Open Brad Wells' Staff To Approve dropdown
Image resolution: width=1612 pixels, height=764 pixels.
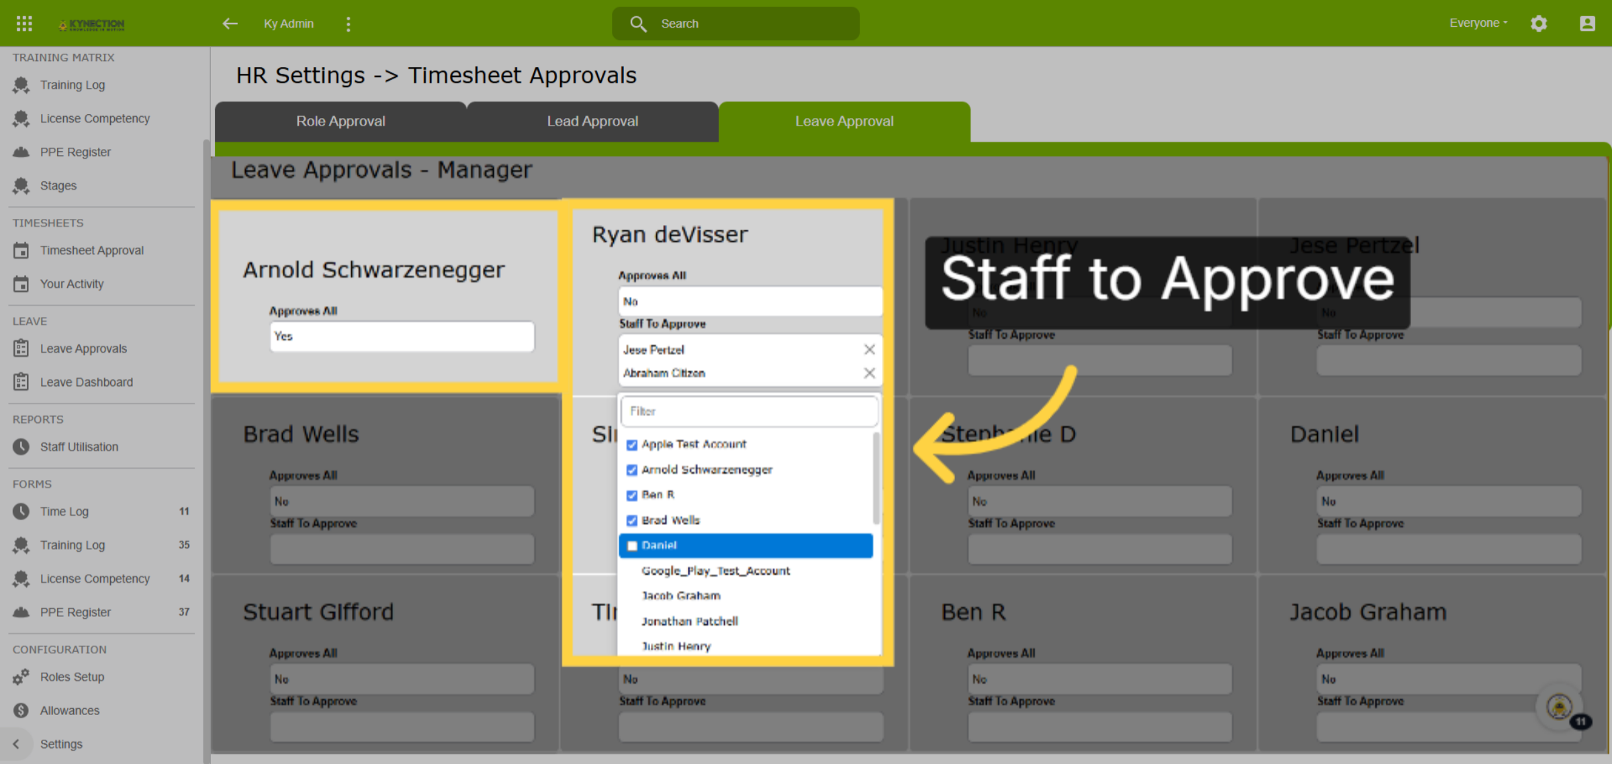click(402, 549)
